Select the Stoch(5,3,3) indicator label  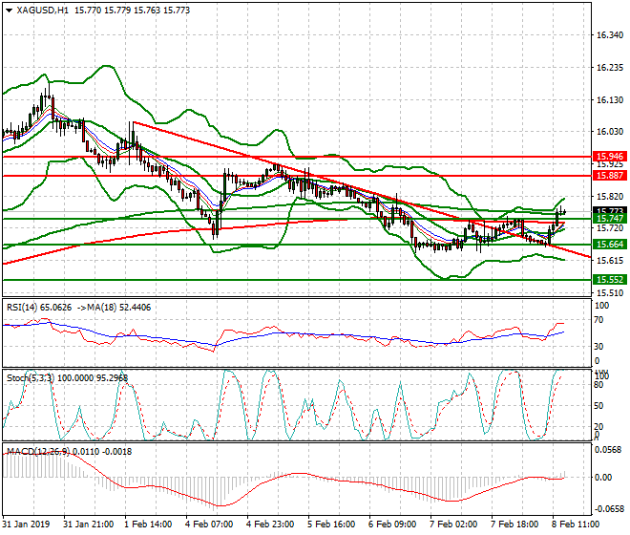coord(30,377)
